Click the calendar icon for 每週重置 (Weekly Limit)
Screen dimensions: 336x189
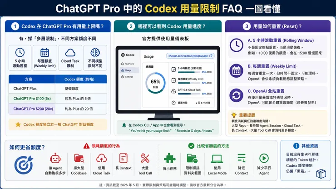237,70
